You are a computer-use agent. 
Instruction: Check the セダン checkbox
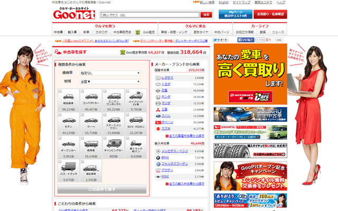[x=60, y=115]
